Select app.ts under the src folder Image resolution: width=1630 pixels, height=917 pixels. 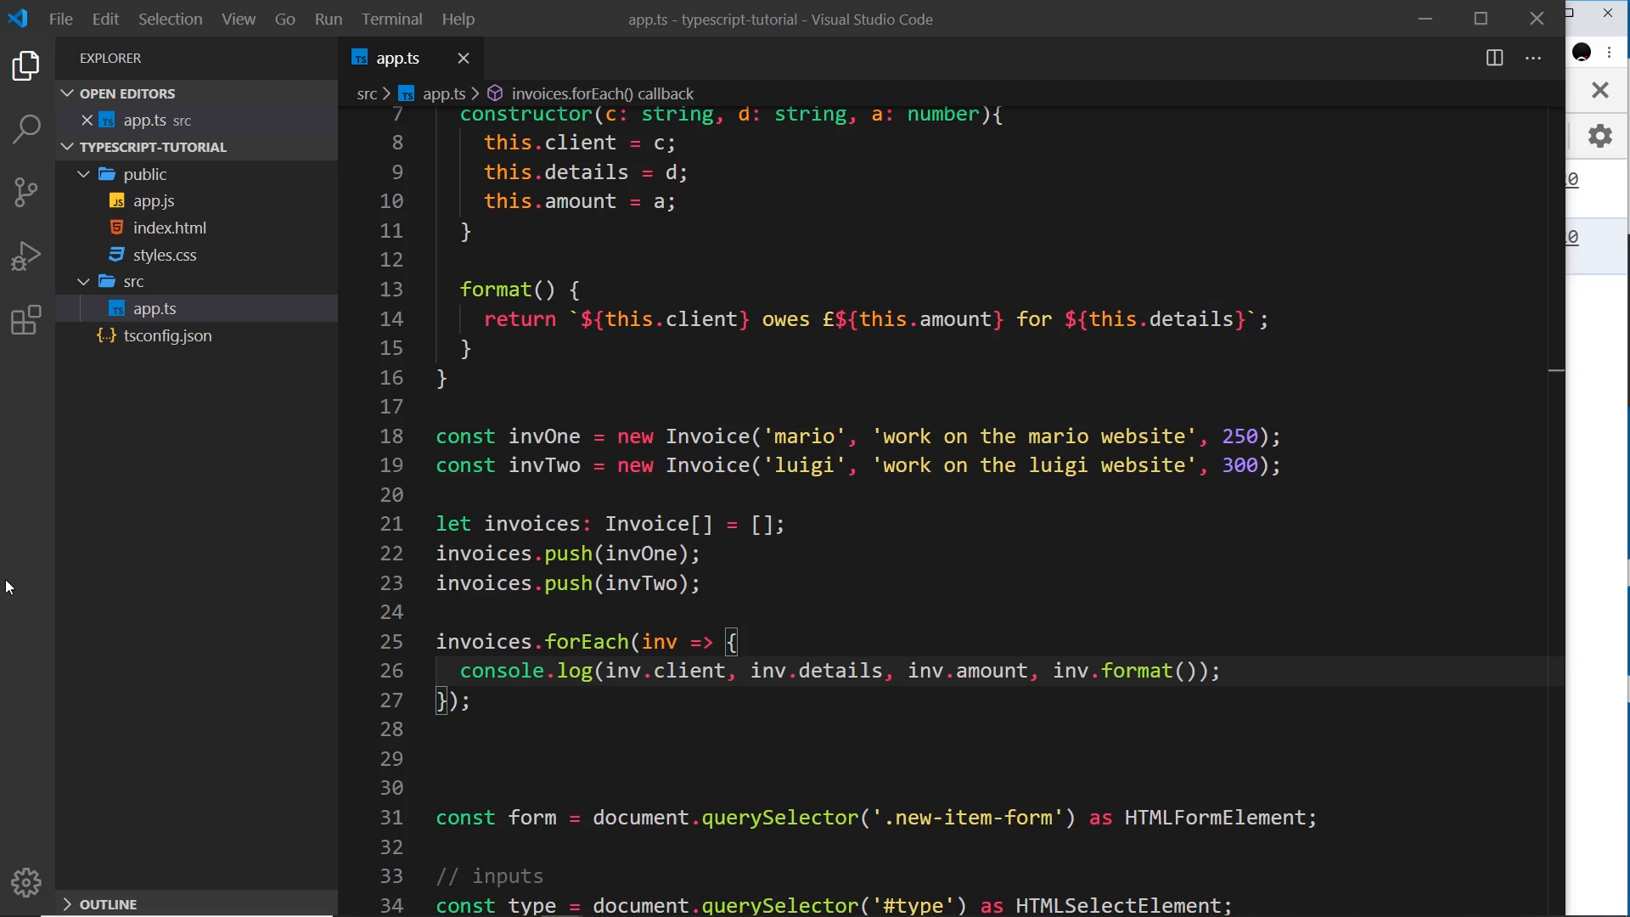155,308
